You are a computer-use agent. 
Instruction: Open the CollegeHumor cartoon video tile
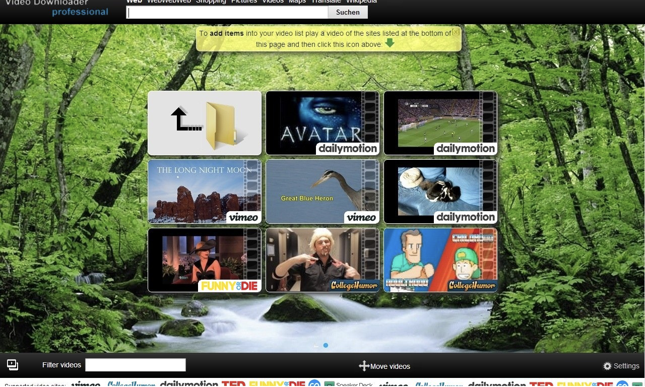[x=440, y=260]
